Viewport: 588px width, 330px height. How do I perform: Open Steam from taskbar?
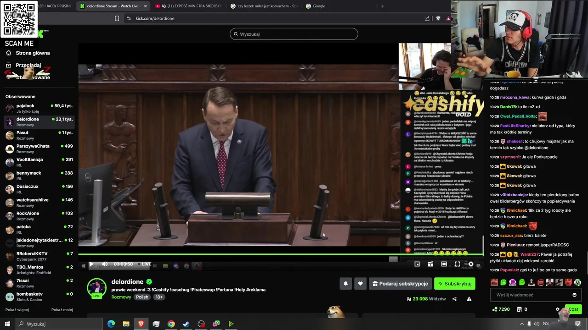pos(186,324)
